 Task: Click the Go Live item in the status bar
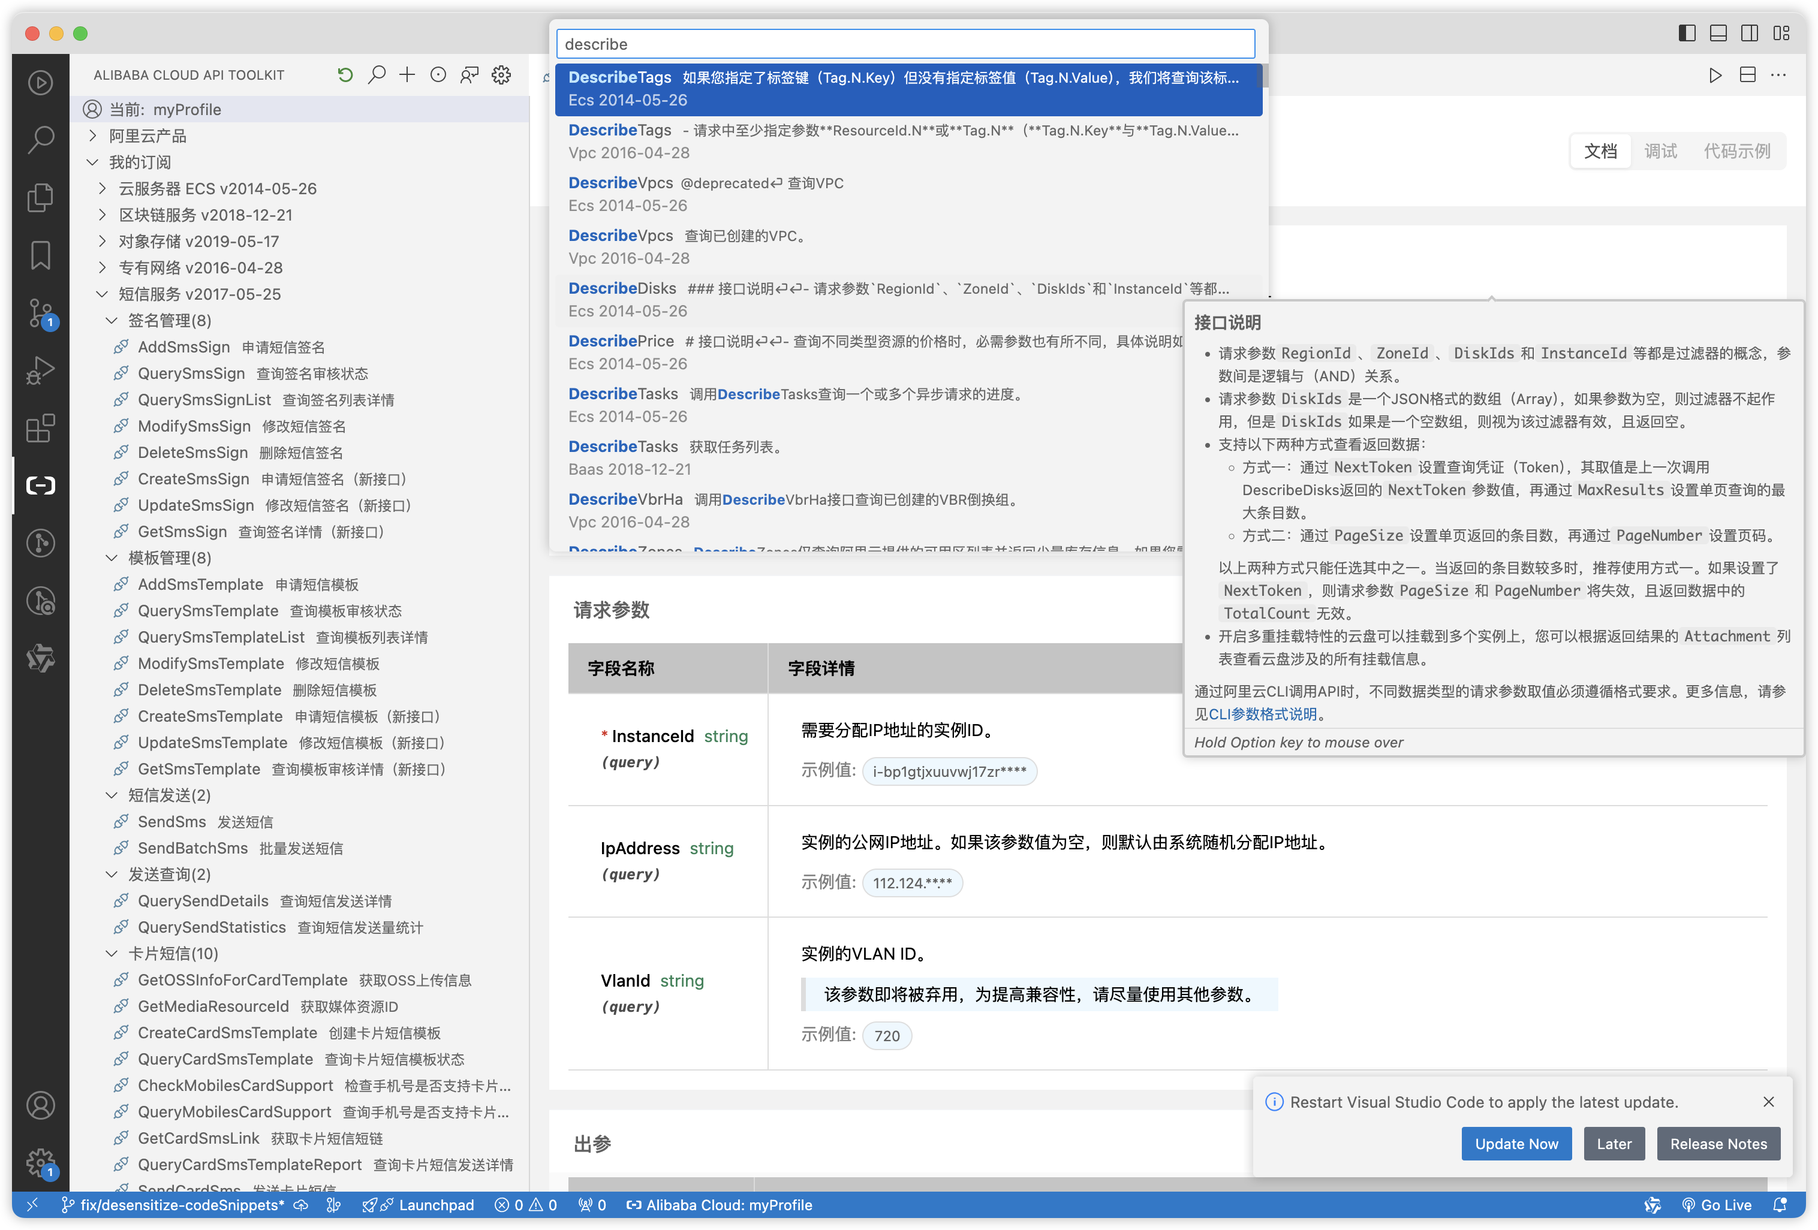click(1718, 1205)
